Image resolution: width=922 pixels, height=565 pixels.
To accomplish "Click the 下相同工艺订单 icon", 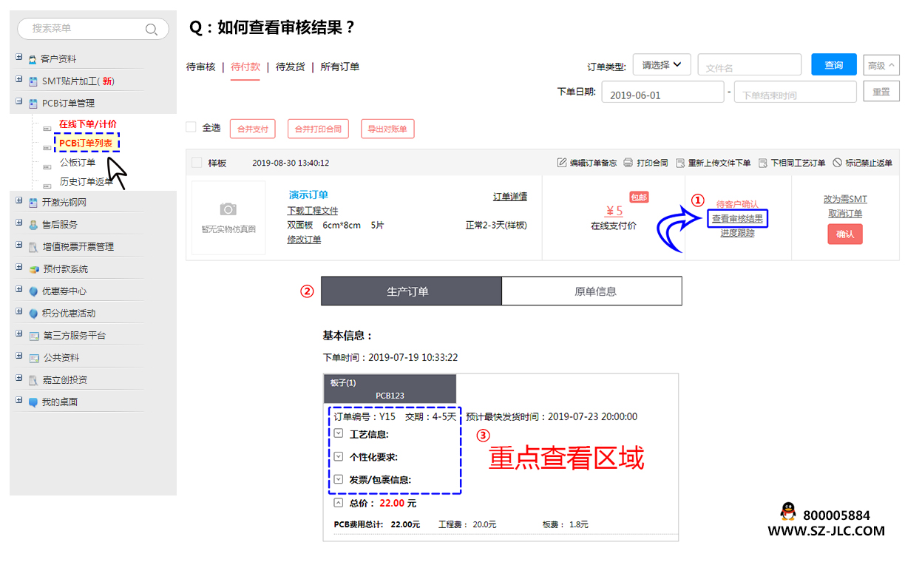I will pos(763,163).
